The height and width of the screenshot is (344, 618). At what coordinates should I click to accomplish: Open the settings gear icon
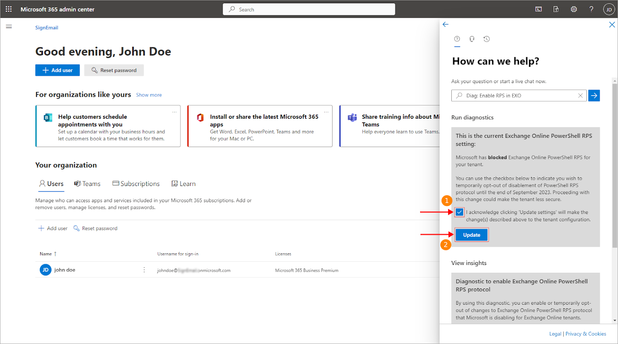[574, 9]
